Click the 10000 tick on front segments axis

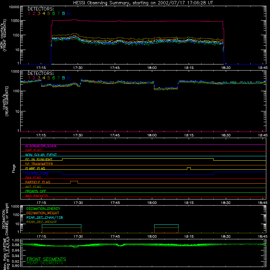click(14, 7)
